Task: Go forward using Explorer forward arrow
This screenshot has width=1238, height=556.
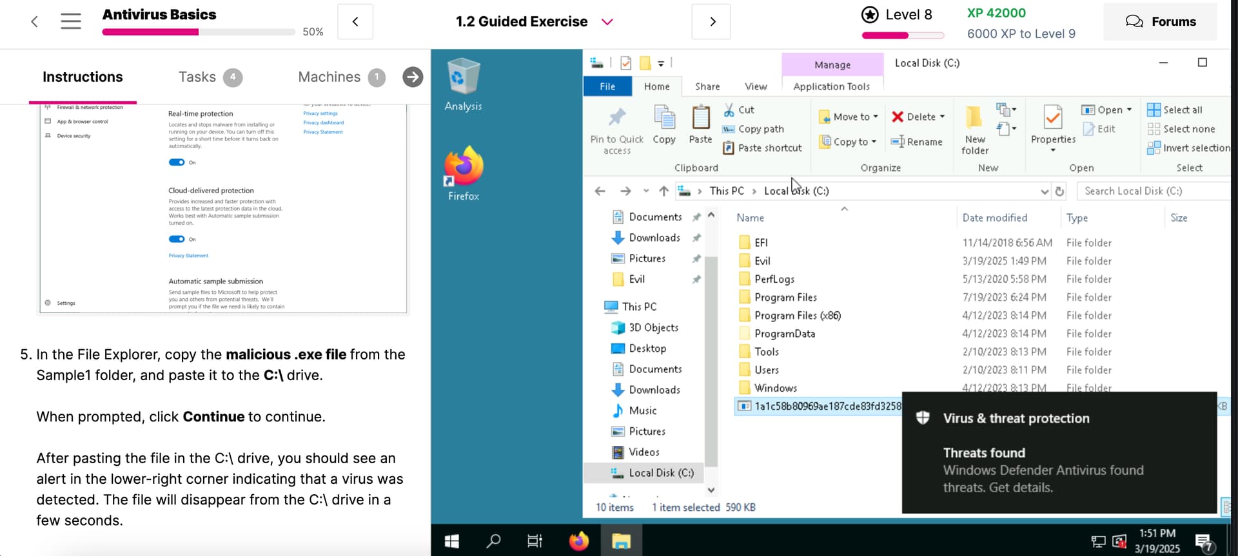Action: click(x=625, y=191)
